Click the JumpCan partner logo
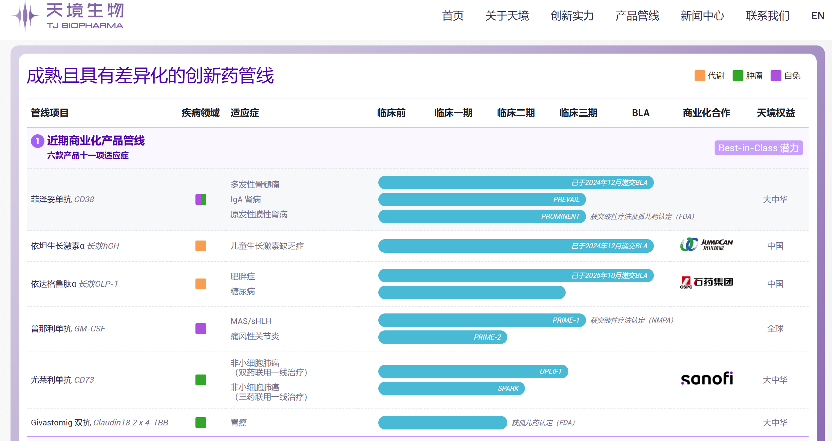The height and width of the screenshot is (441, 832). pos(706,245)
